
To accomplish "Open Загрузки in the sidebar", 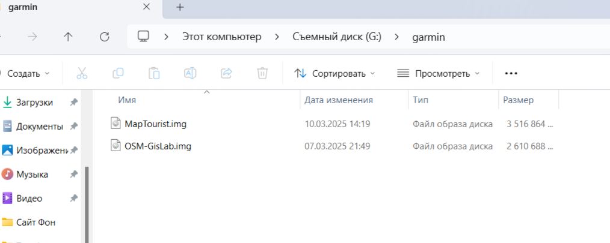I will coord(34,103).
